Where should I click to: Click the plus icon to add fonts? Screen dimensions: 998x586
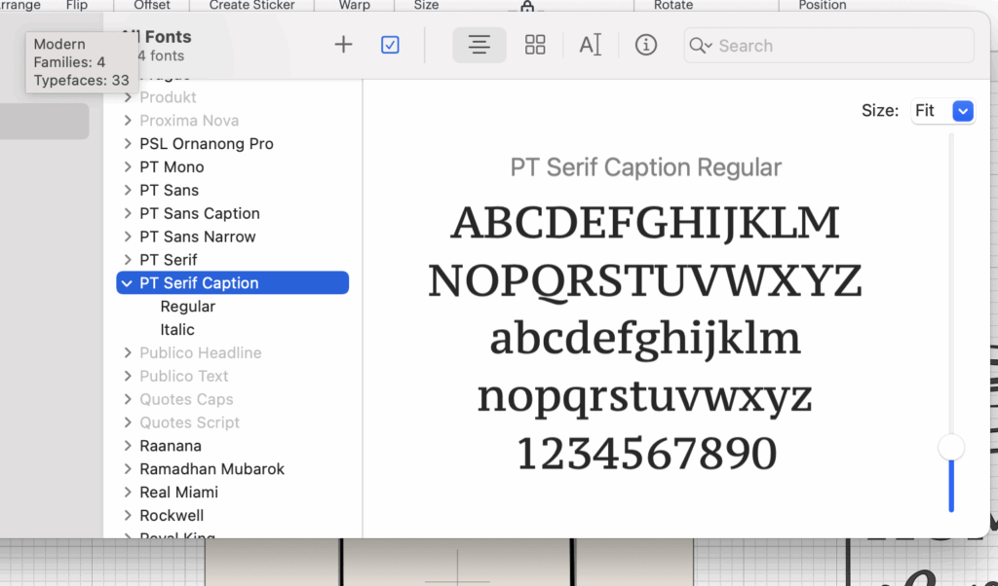(343, 45)
